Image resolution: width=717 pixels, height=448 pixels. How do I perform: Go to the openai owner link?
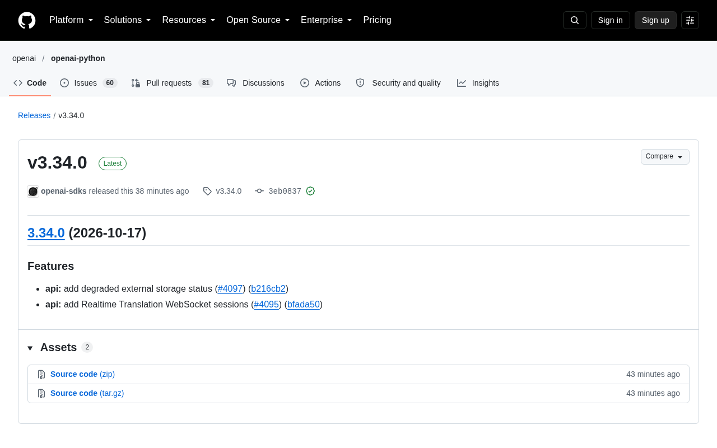(24, 58)
